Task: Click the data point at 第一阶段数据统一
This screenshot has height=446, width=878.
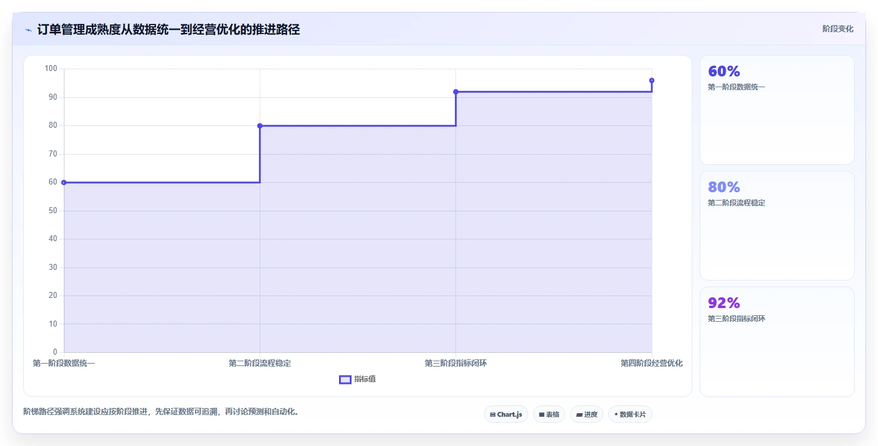Action: click(x=64, y=182)
